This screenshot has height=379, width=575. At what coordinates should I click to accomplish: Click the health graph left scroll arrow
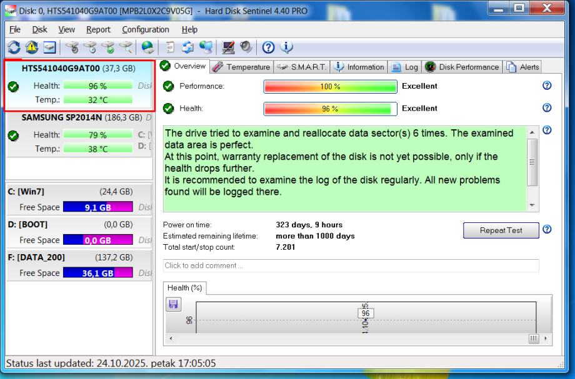coord(171,338)
